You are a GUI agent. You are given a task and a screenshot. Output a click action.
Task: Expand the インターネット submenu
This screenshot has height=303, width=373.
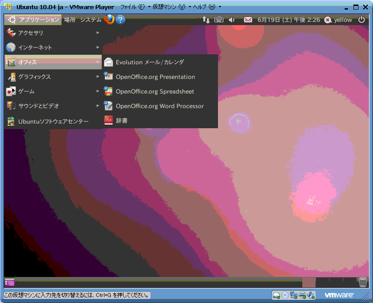(53, 47)
